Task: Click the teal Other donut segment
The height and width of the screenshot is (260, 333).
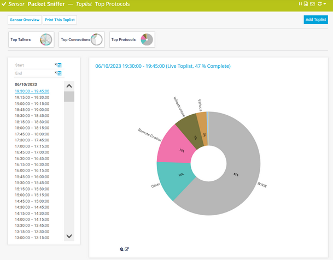Action: [x=176, y=178]
